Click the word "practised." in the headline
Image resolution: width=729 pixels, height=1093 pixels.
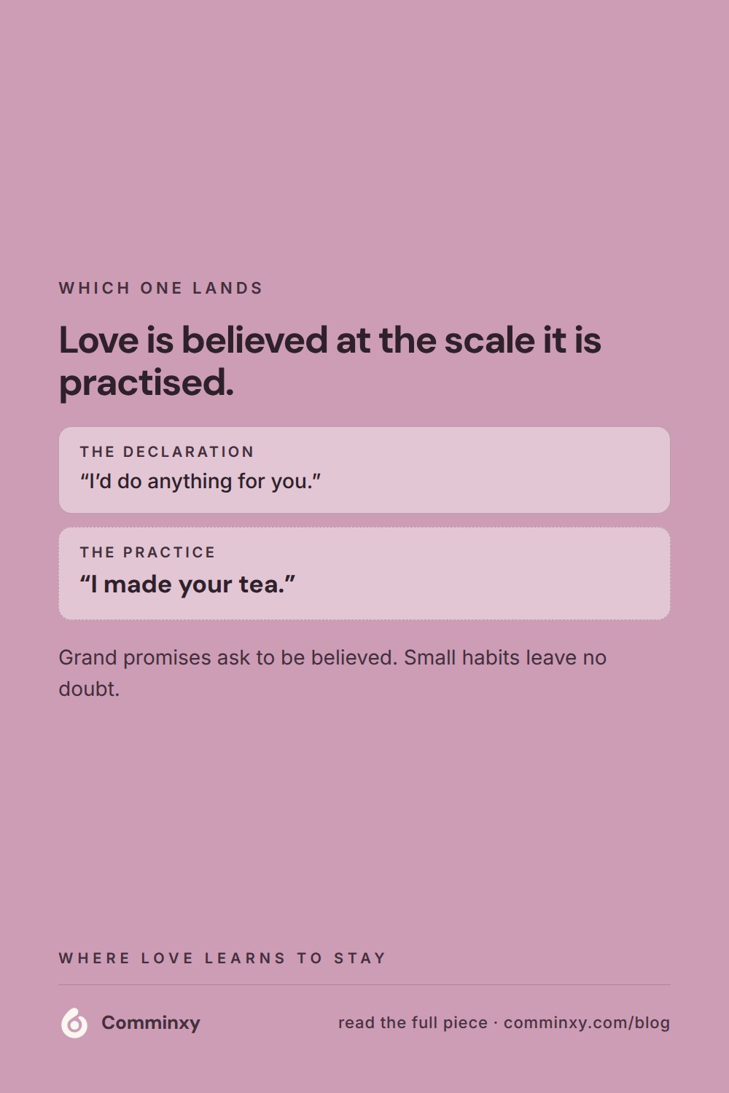[x=147, y=382]
